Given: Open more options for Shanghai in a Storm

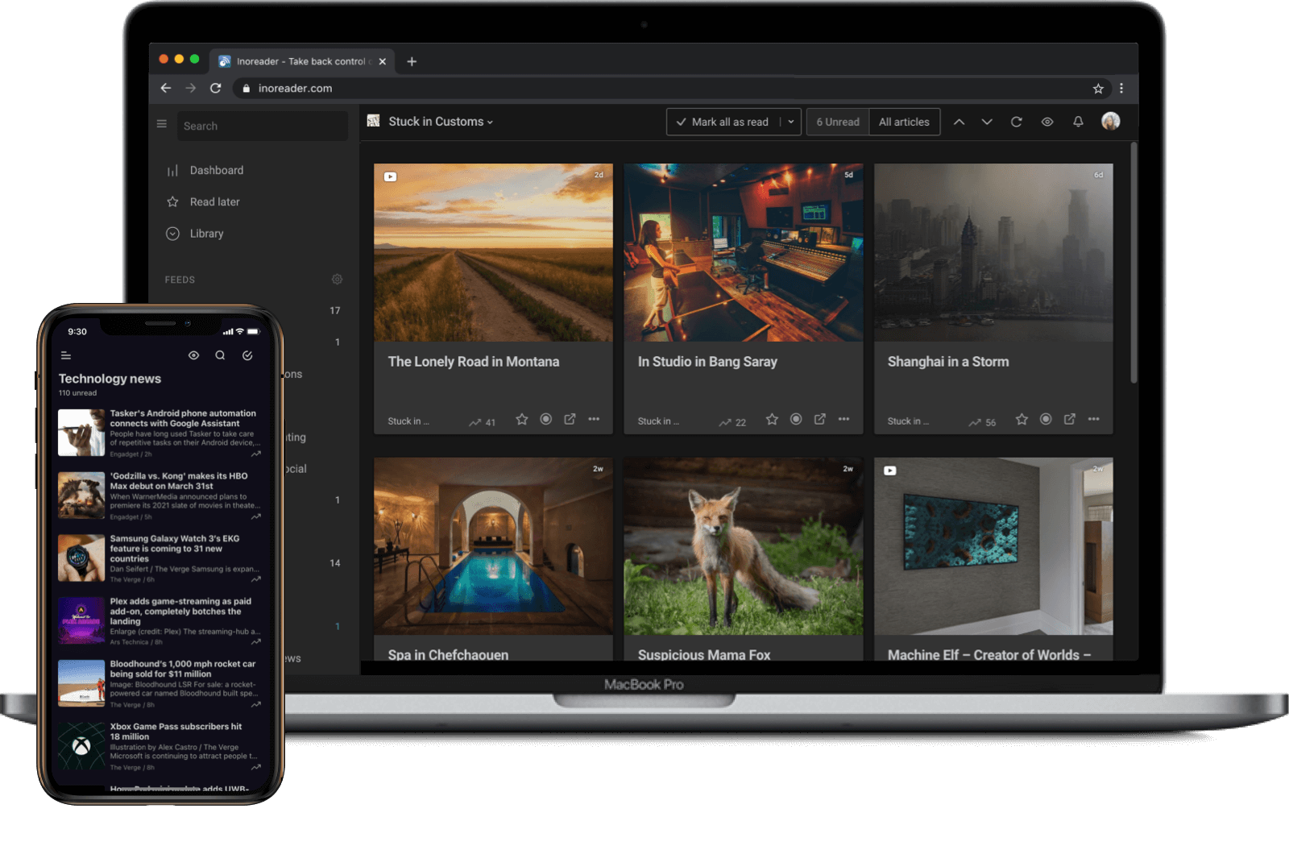Looking at the screenshot, I should pyautogui.click(x=1093, y=419).
